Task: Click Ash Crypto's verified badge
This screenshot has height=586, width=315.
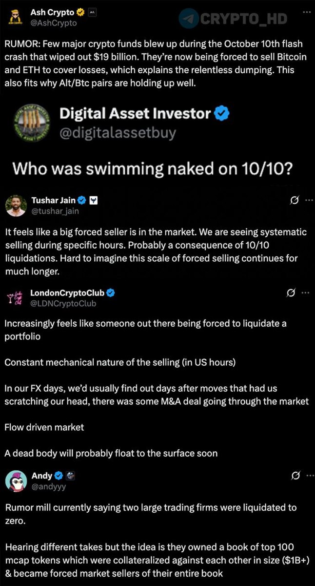Action: [x=80, y=13]
